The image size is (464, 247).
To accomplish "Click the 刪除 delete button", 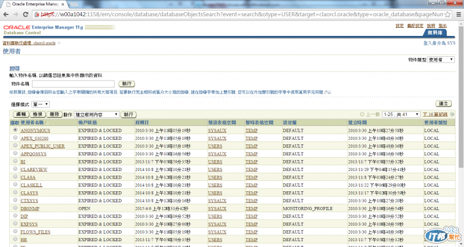I will coord(55,114).
